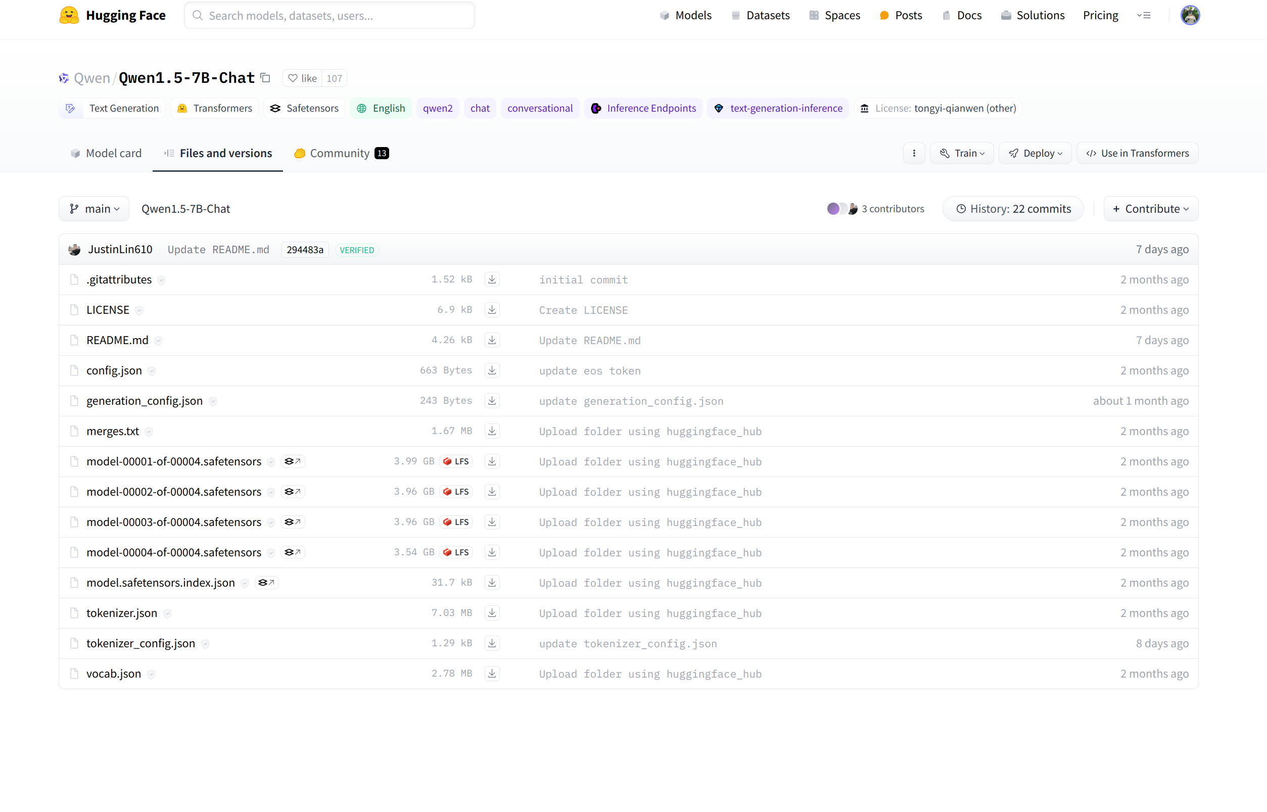Click the three-dot more options button
Image resolution: width=1267 pixels, height=812 pixels.
tap(914, 153)
